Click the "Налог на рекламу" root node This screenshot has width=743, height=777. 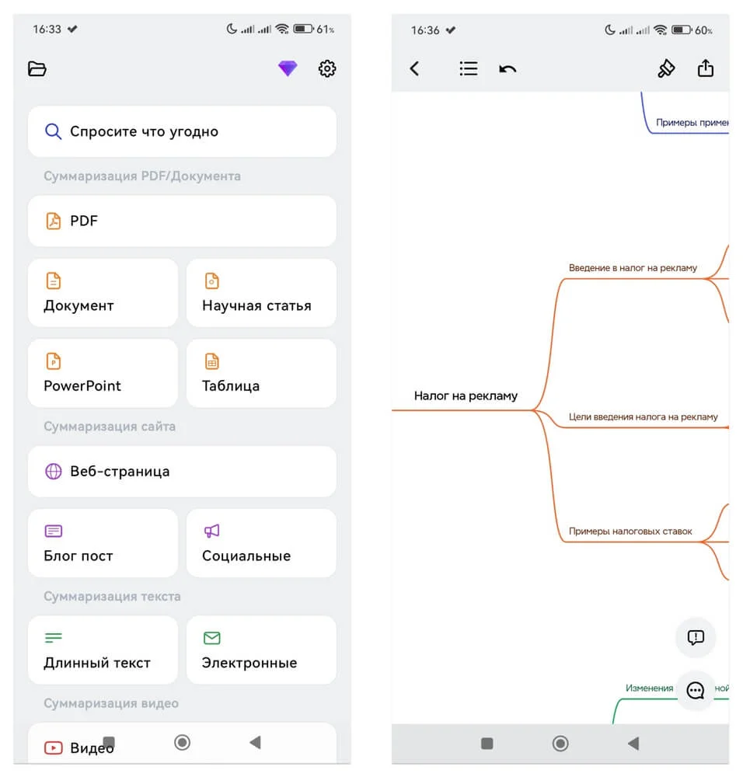click(x=466, y=396)
